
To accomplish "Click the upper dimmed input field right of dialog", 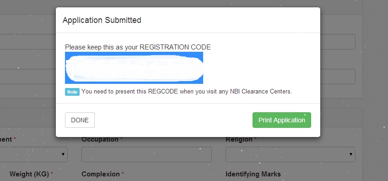I will click(x=338, y=42).
